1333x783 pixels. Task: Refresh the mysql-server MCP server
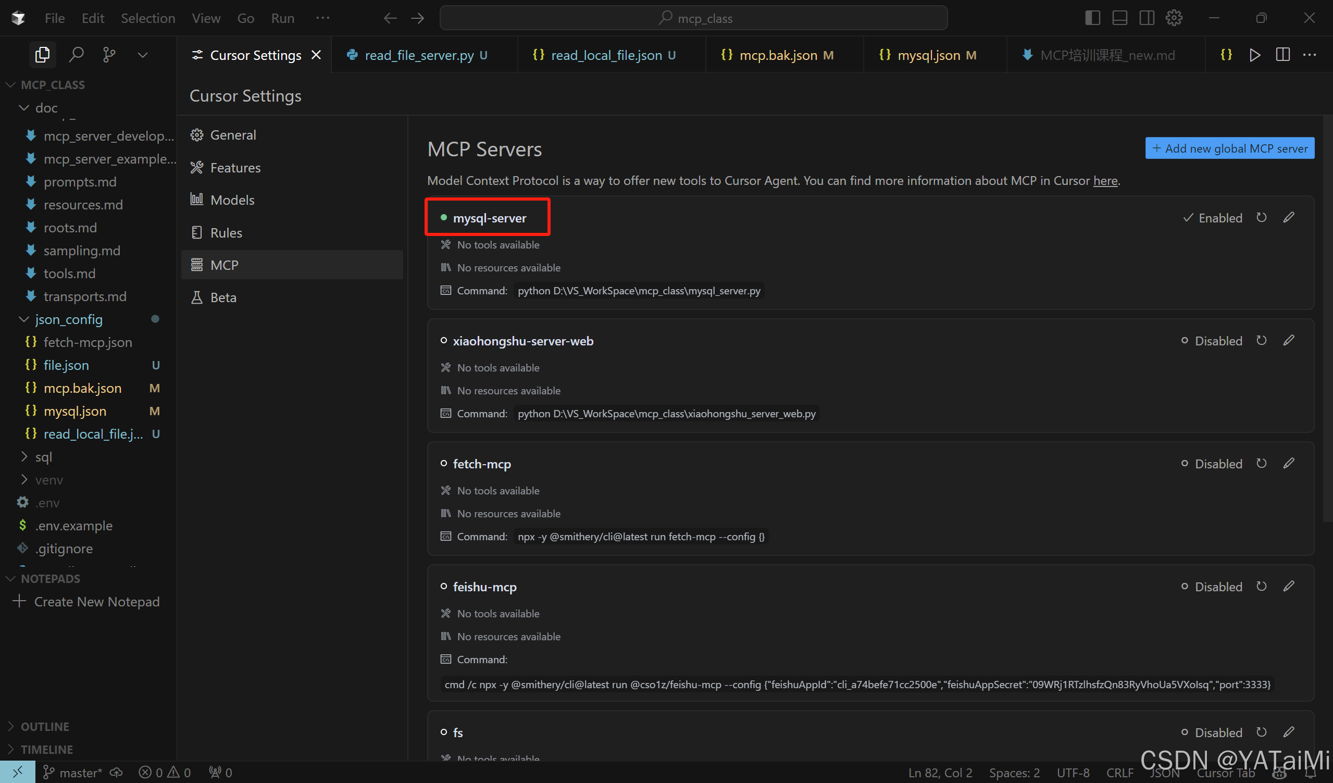click(1261, 217)
